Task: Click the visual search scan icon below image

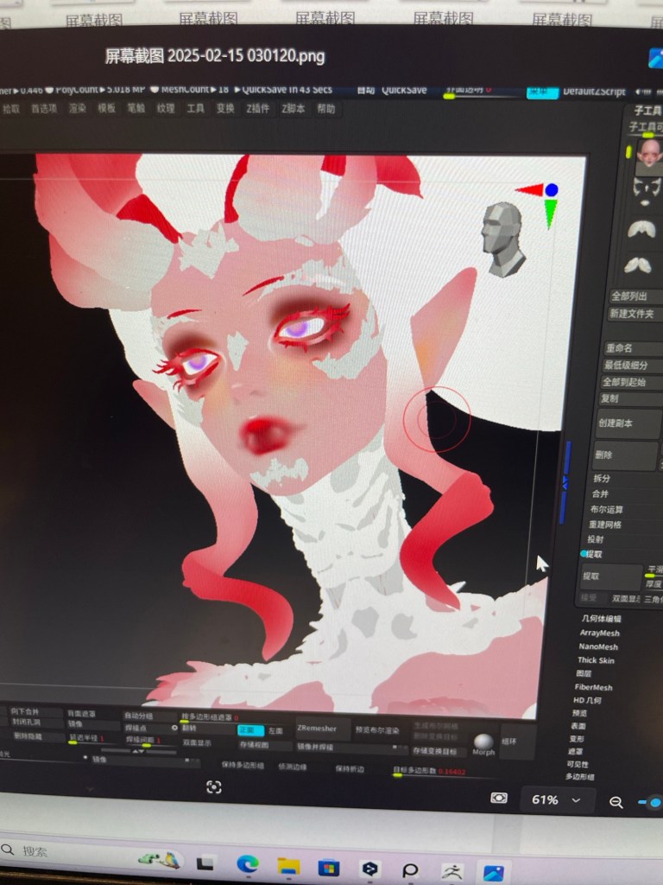Action: tap(214, 786)
